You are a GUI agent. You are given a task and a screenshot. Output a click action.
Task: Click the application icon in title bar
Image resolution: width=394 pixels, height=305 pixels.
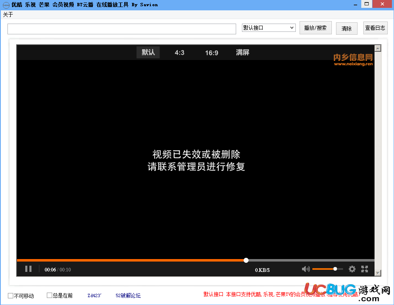6,5
